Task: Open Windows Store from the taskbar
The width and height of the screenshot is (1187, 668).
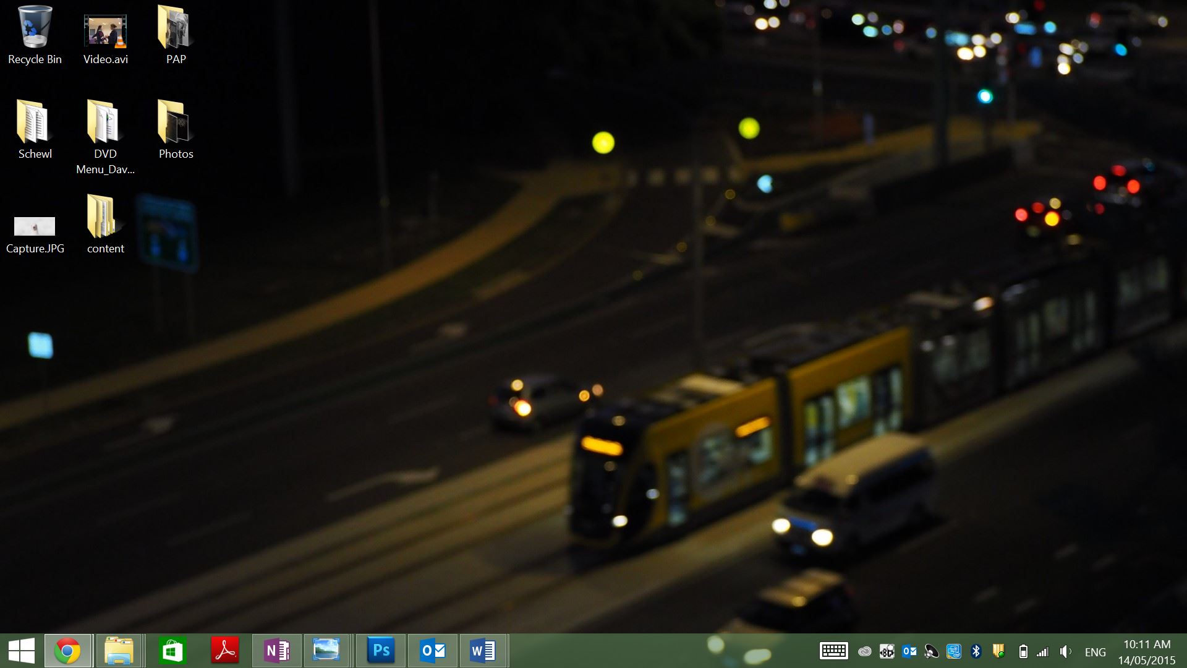Action: (172, 651)
